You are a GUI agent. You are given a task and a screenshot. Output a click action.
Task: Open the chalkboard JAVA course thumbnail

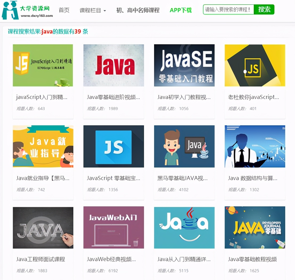pos(43,228)
